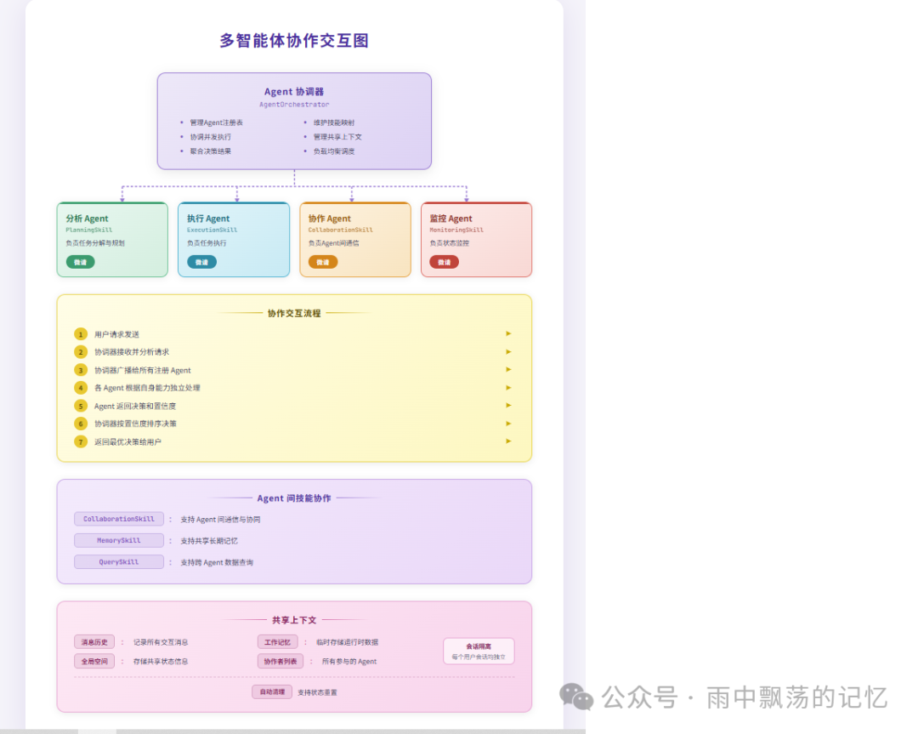Select the pink 工作记忆 color pill
The height and width of the screenshot is (734, 918).
277,641
